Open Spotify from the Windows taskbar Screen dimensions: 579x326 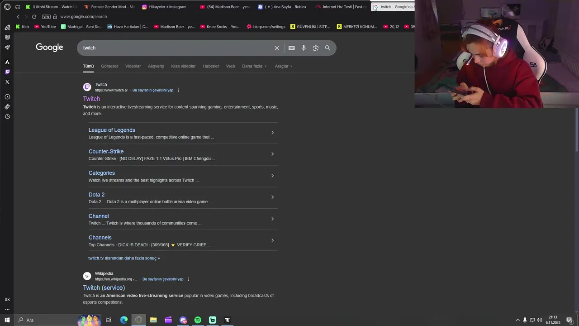point(198,320)
